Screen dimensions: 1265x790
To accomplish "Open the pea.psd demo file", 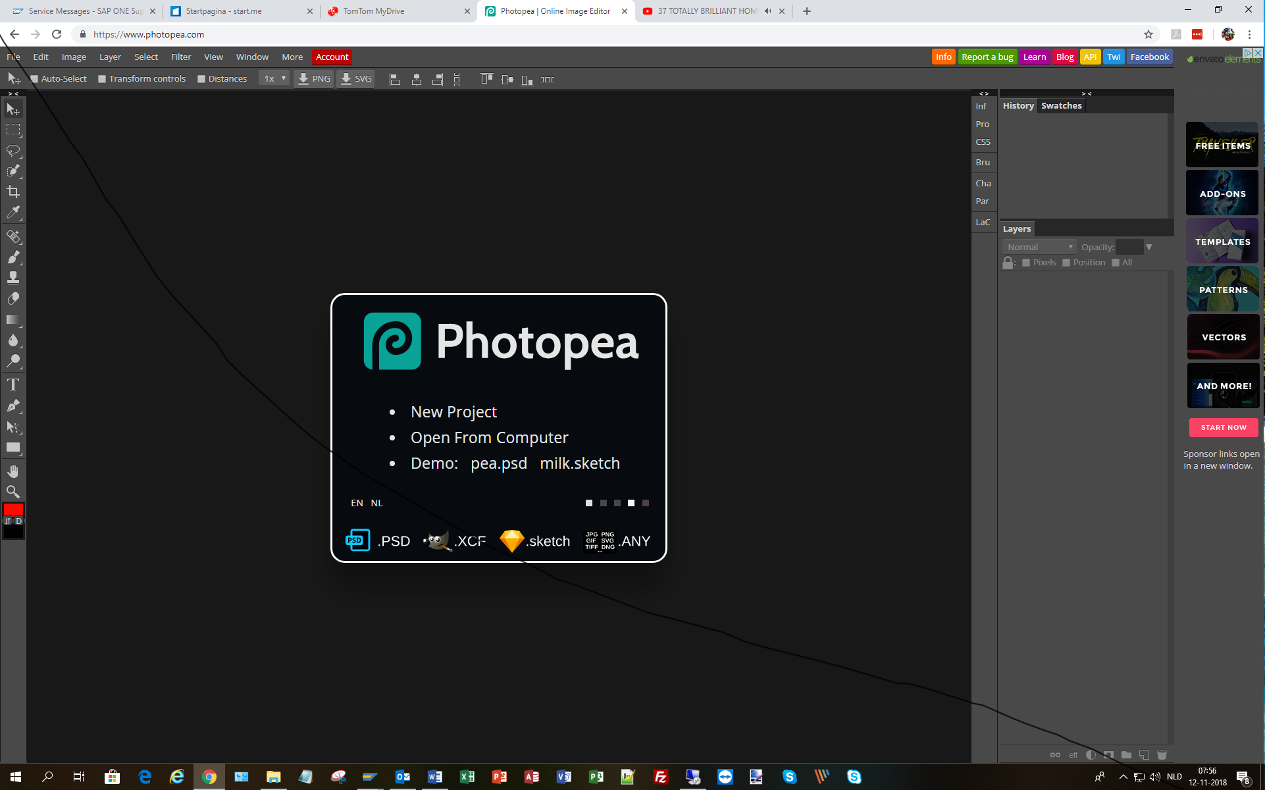I will click(499, 463).
